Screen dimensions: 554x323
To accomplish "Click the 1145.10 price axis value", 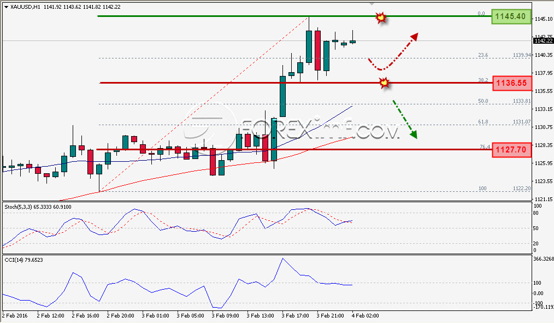I will (x=544, y=19).
